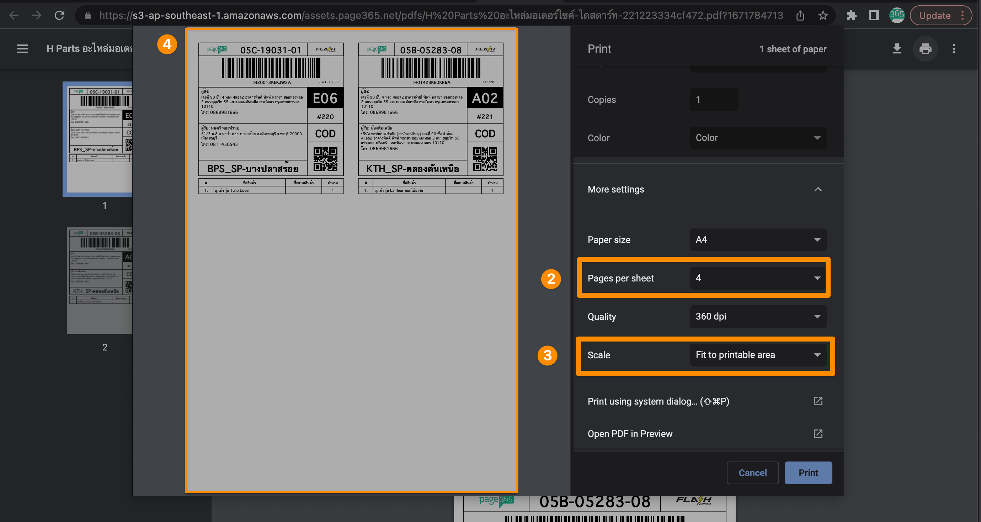Go forward in browser history

point(37,16)
